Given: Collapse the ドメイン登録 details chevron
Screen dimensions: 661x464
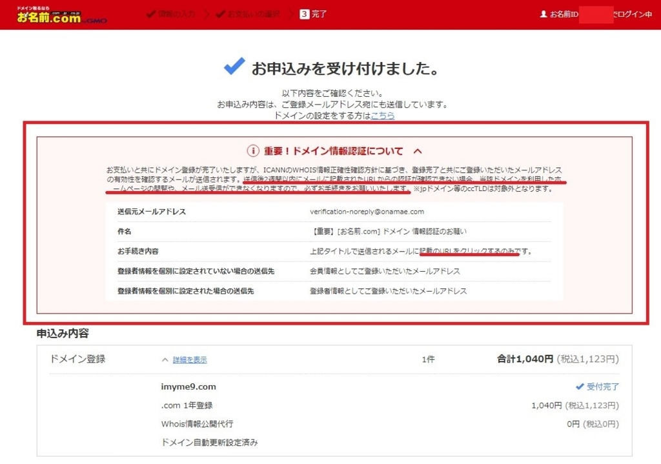Looking at the screenshot, I should pos(165,359).
